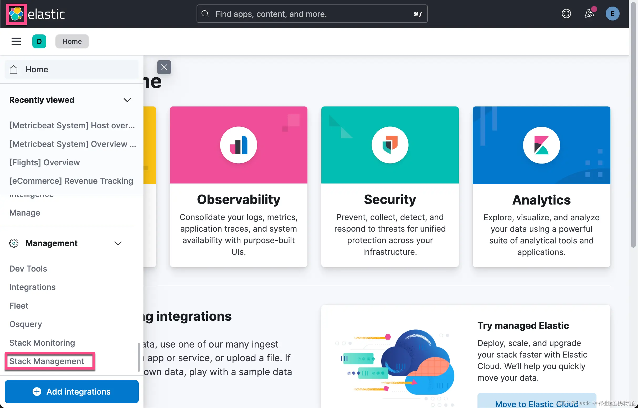Open the newsfeed party icon

(589, 14)
